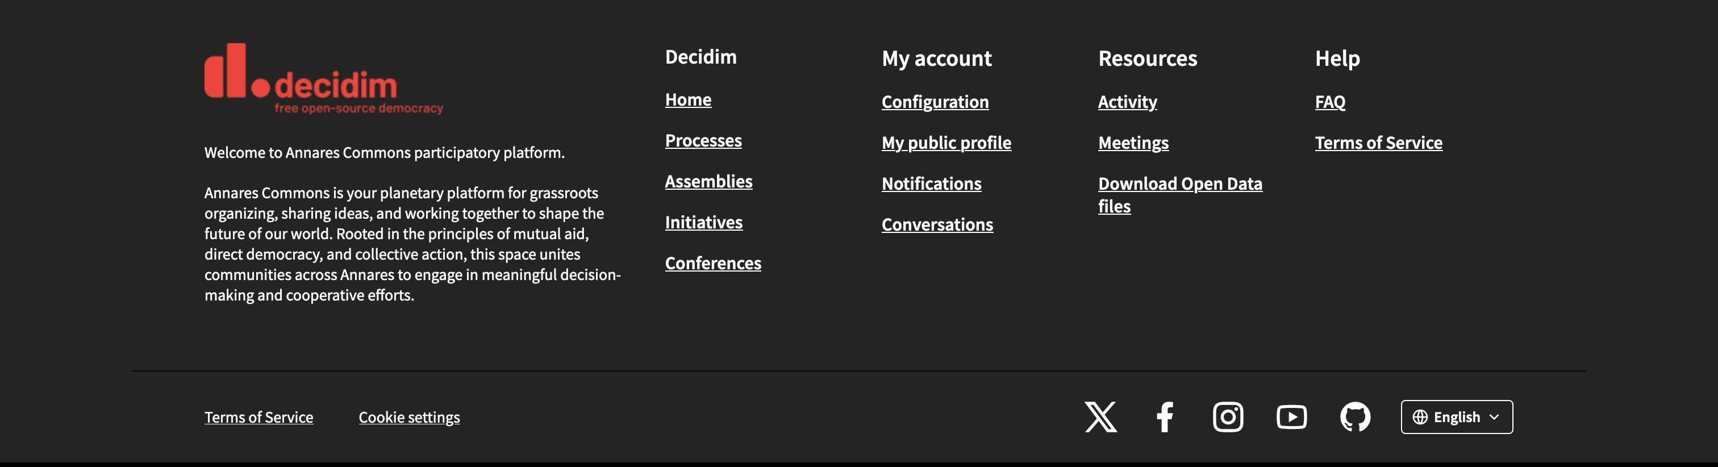Open the Conferences link

713,264
